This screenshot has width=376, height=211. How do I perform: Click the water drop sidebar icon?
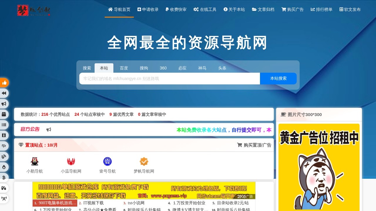tap(4, 167)
